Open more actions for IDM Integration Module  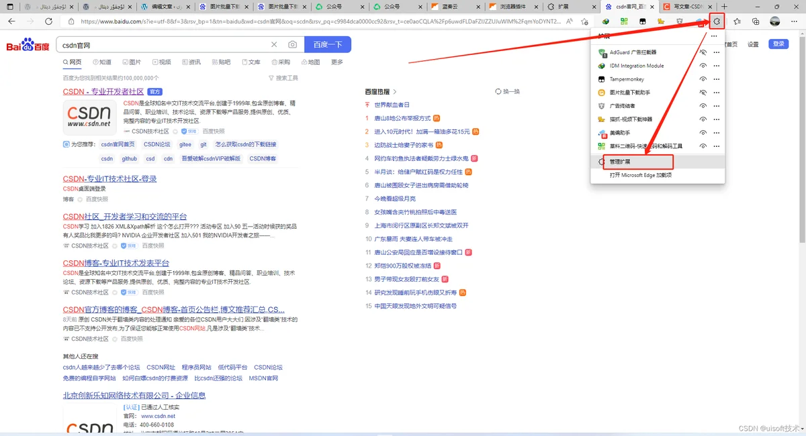pyautogui.click(x=716, y=66)
